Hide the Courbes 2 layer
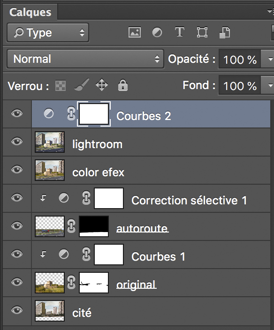The image size is (274, 330). [17, 113]
